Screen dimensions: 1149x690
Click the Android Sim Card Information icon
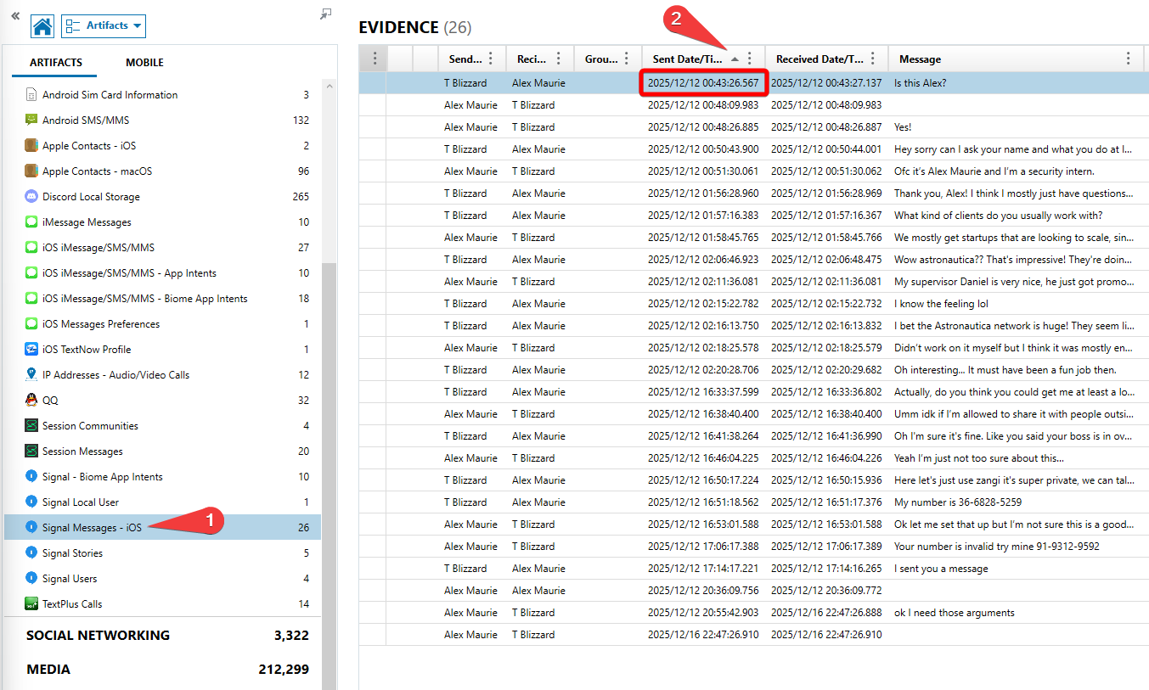coord(31,95)
